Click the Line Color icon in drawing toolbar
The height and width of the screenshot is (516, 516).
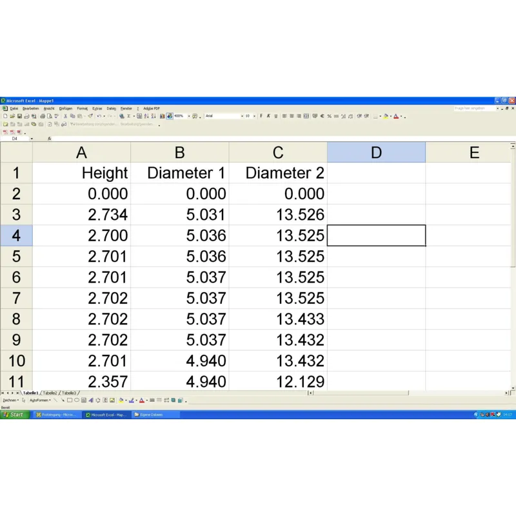point(132,400)
